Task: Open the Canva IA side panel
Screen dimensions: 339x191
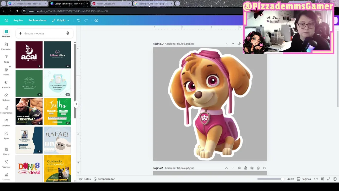Action: tap(6, 84)
